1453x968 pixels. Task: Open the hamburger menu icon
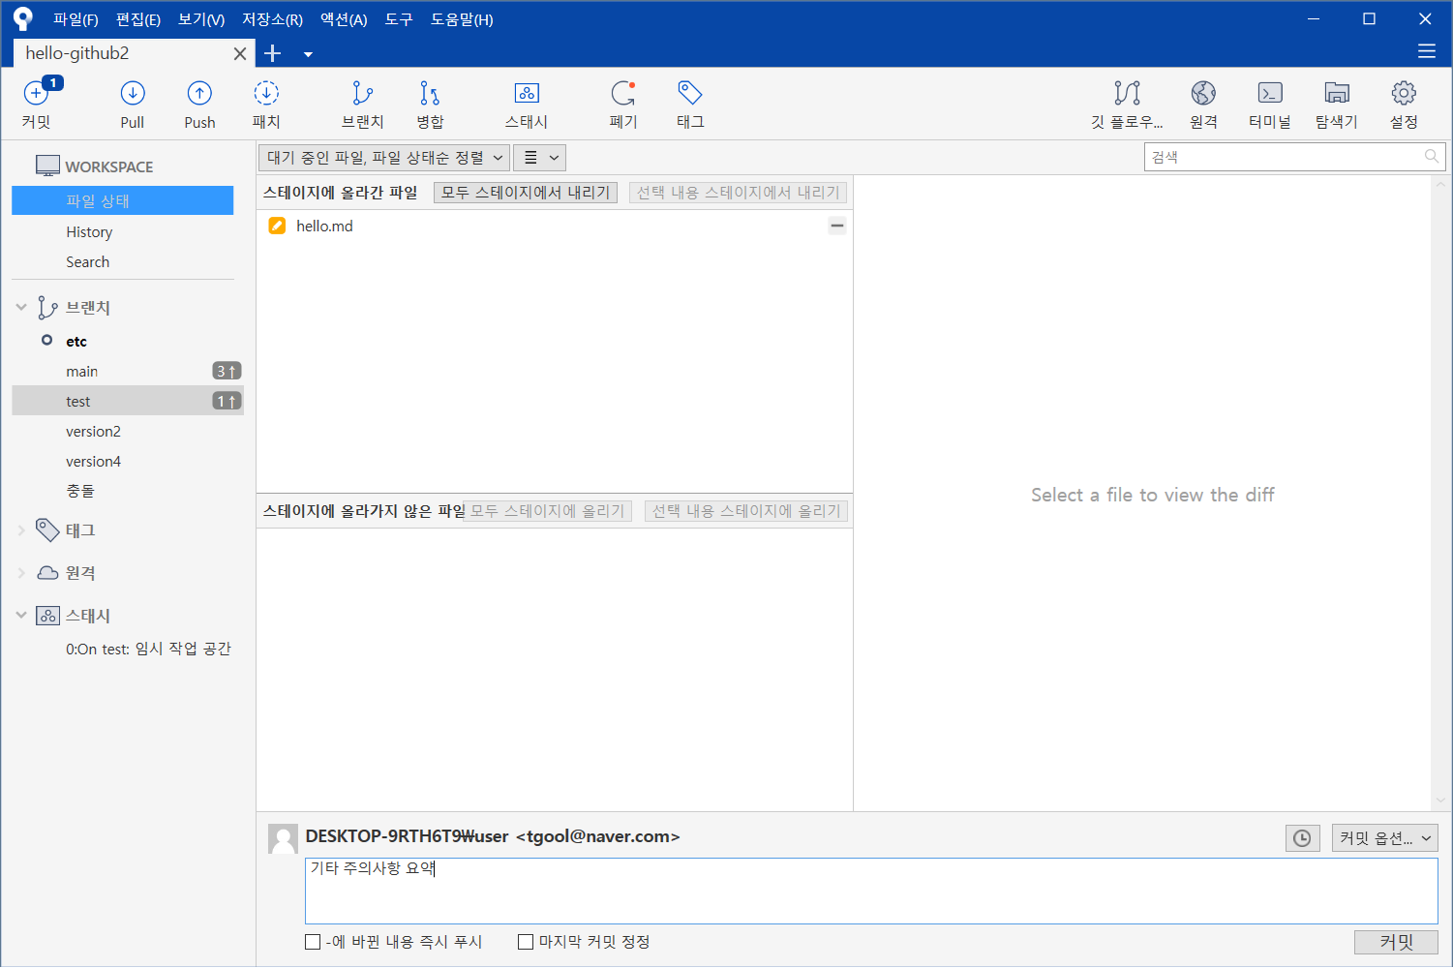coord(1426,51)
